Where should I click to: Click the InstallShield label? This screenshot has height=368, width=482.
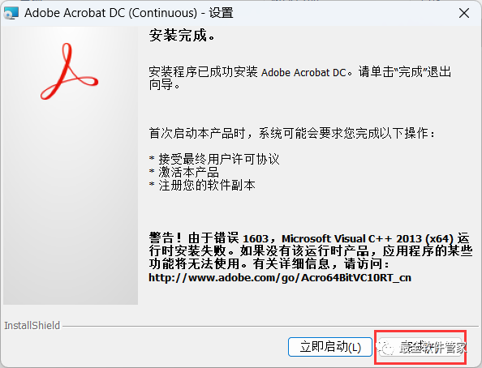click(32, 326)
